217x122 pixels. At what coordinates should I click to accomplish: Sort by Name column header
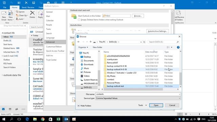[x=106, y=52]
